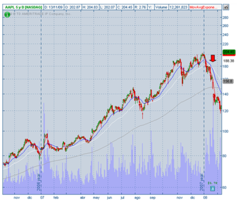The height and width of the screenshot is (204, 239).
Task: Open the chart settings icon in header
Action: pos(226,7)
